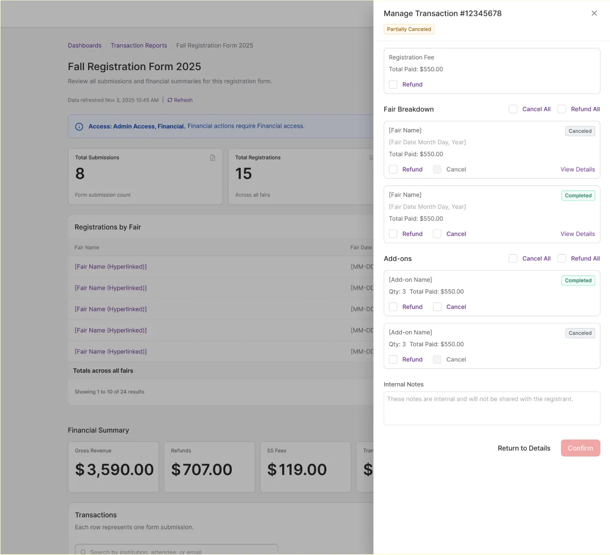Image resolution: width=610 pixels, height=555 pixels.
Task: Close the Manage Transaction panel
Action: (594, 13)
